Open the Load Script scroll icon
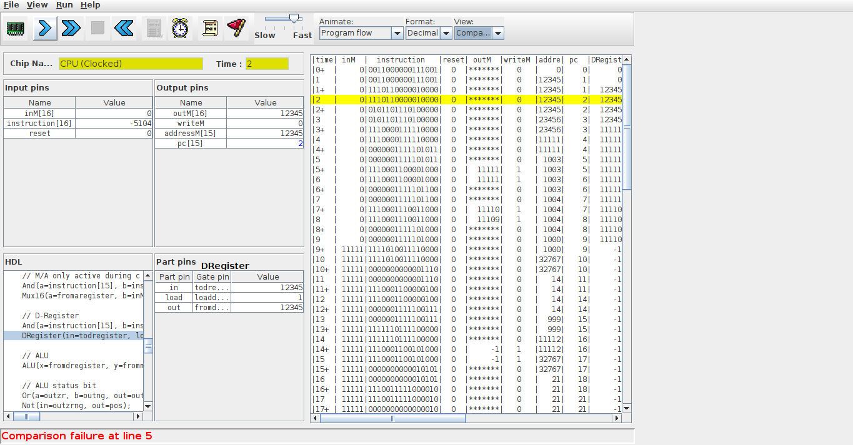Viewport: 853px width, 445px height. [x=210, y=28]
